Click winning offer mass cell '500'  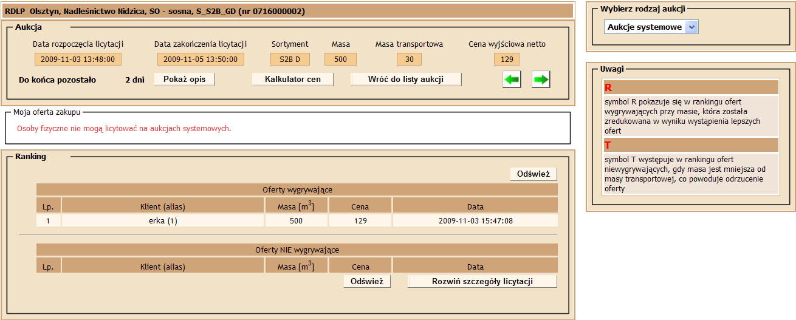pos(296,221)
